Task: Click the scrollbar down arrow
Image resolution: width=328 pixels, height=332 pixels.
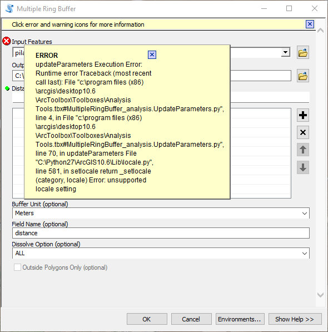Action: point(320,295)
